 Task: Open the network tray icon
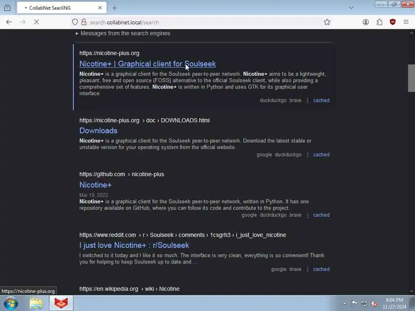364,303
